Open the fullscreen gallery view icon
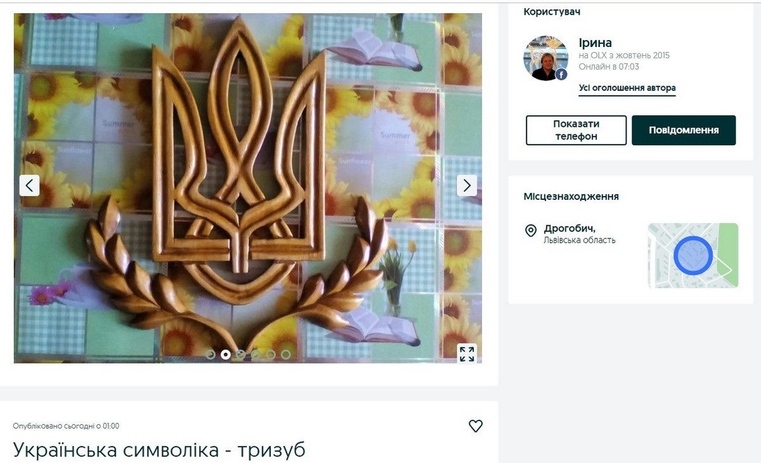This screenshot has height=463, width=761. coord(467,354)
